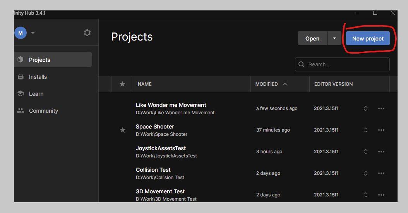Click 2021.3.15f1 version of Like Wonder me Movement

[x=326, y=108]
